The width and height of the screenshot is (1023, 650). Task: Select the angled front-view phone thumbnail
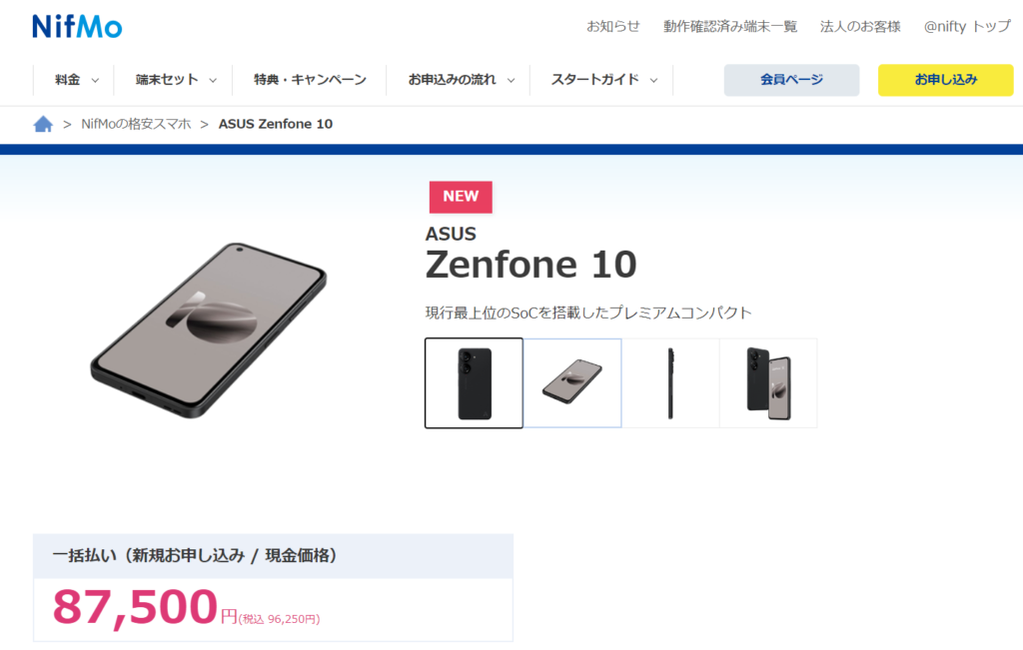pyautogui.click(x=572, y=382)
